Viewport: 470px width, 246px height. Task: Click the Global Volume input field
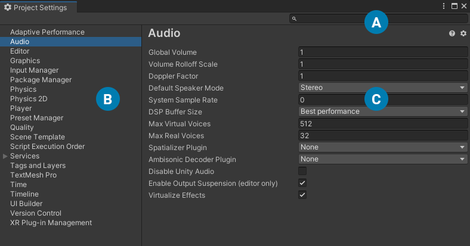(382, 52)
